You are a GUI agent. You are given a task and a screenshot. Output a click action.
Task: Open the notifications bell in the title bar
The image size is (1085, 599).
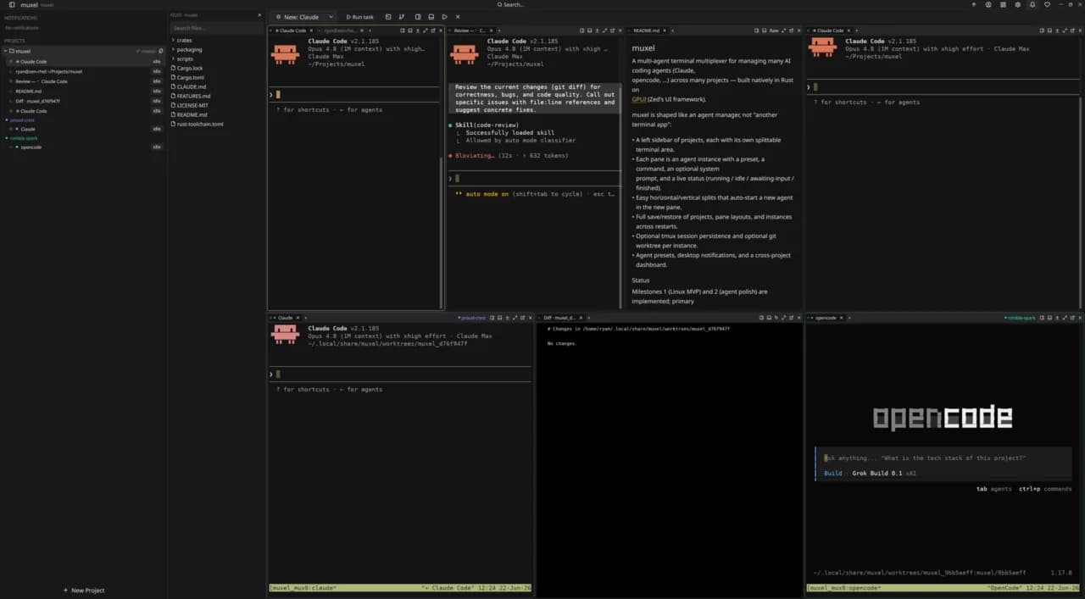click(x=1032, y=4)
